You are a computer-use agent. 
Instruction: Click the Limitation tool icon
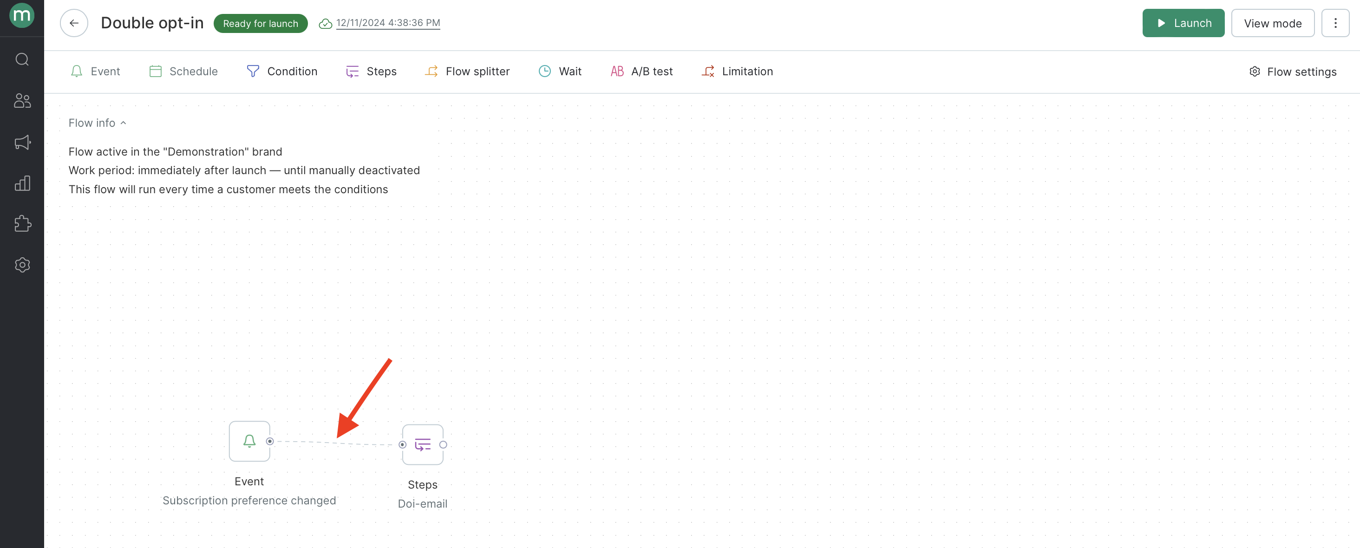pyautogui.click(x=707, y=71)
